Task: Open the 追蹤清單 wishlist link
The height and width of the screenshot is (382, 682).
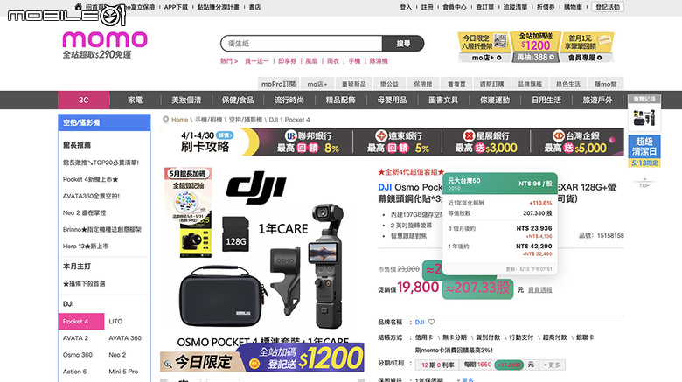Action: pyautogui.click(x=515, y=7)
